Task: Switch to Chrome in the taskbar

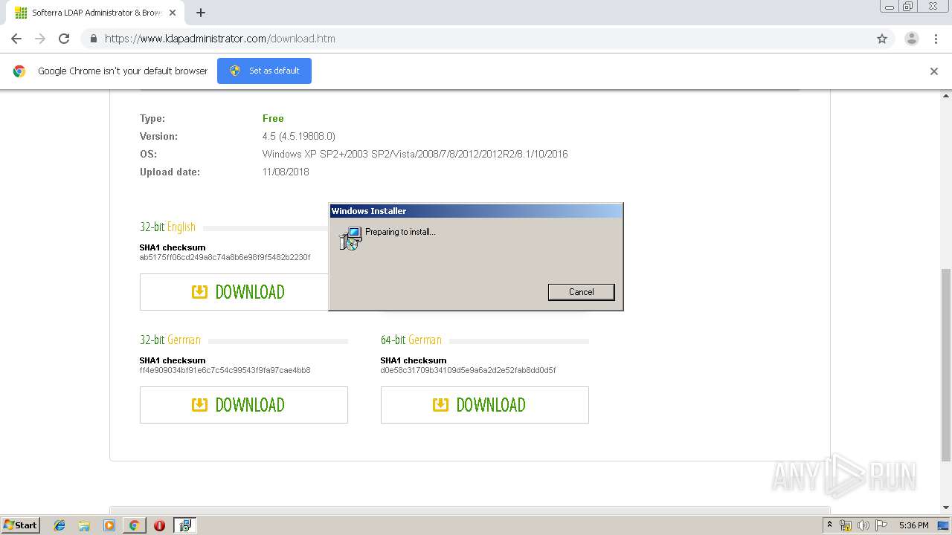Action: click(134, 525)
